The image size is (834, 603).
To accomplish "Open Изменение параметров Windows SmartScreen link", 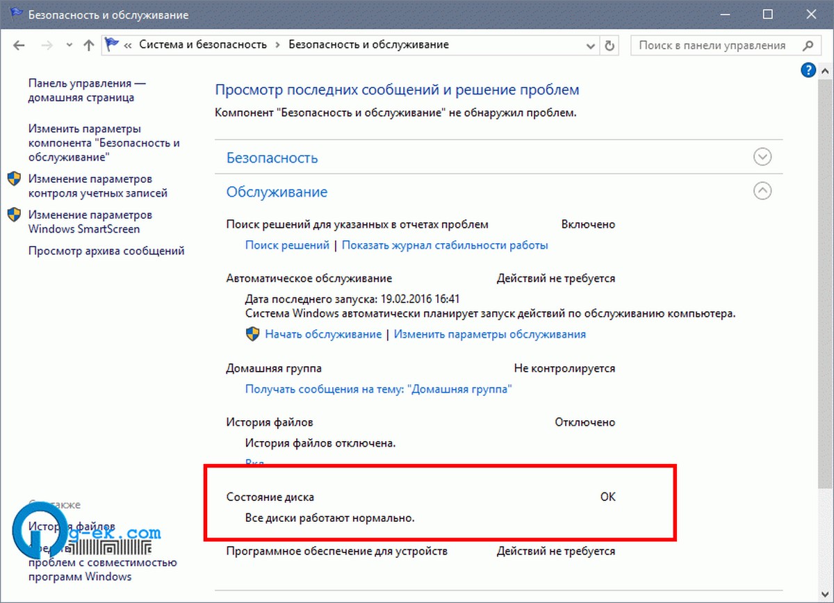I will 90,222.
